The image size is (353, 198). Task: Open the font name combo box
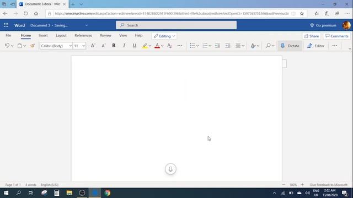pyautogui.click(x=56, y=46)
